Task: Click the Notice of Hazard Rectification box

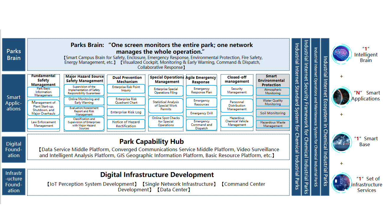Action: (x=126, y=124)
